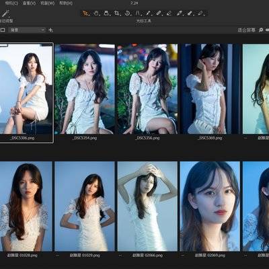Select the Keystone cursor tool
The height and width of the screenshot is (269, 269).
(x=138, y=13)
